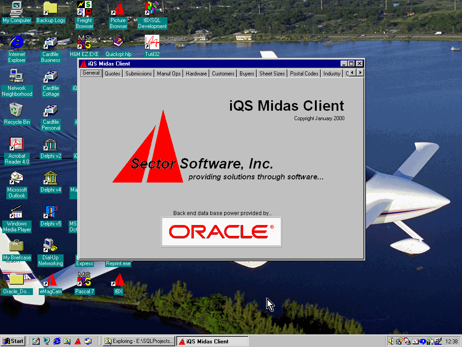The width and height of the screenshot is (462, 347).
Task: Go to the Customers tab
Action: [223, 74]
